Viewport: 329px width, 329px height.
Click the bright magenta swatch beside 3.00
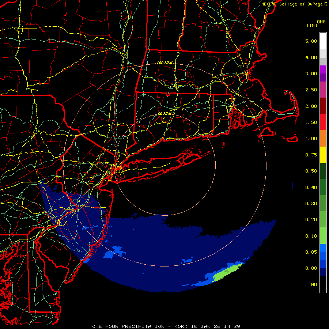coord(323,69)
